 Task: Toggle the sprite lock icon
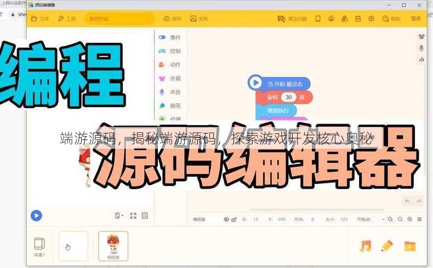[x=234, y=219]
